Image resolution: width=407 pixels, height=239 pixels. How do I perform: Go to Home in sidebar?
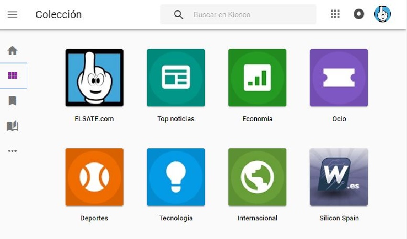coord(12,51)
